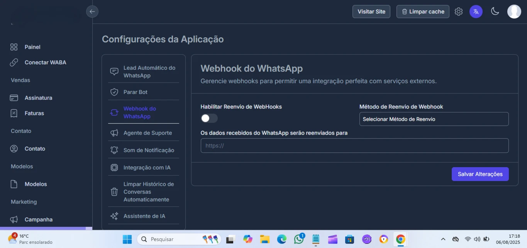
Task: Click the taskbar Pesquisar search box
Action: click(179, 239)
